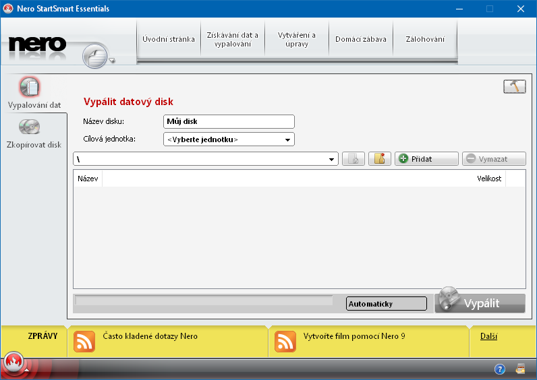Viewport: 537px width, 380px height.
Task: Click the Vypálit burn button
Action: [480, 303]
